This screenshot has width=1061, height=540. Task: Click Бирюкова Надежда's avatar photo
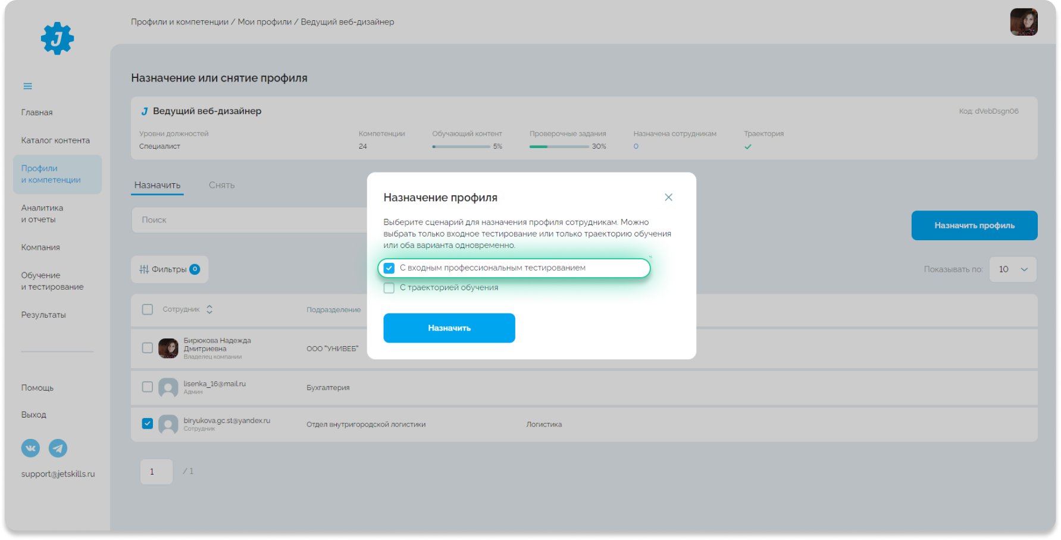click(168, 349)
